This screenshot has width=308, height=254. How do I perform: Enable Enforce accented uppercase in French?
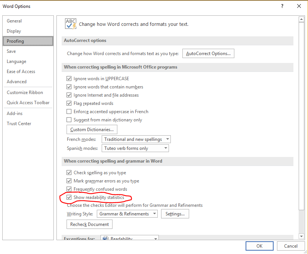(x=69, y=112)
